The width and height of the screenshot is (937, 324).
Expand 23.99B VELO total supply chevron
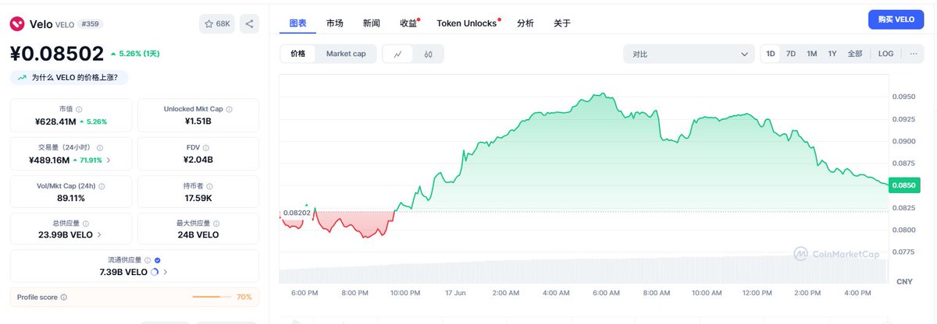(x=99, y=234)
